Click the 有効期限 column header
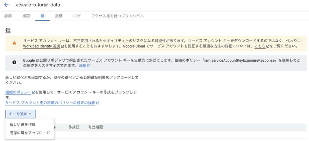Screen dimensions: 309x141 [95, 127]
